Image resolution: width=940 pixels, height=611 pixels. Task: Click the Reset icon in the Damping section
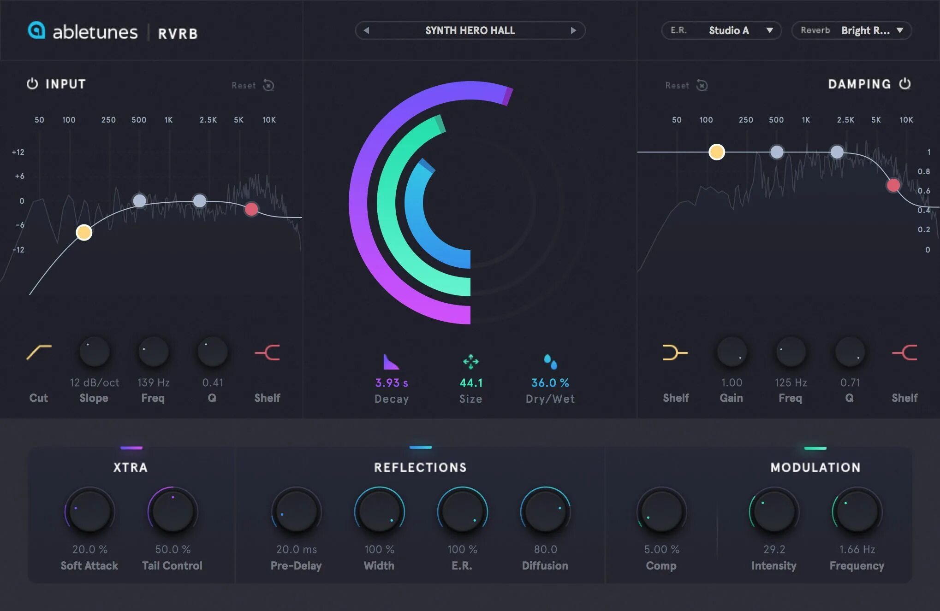(702, 86)
